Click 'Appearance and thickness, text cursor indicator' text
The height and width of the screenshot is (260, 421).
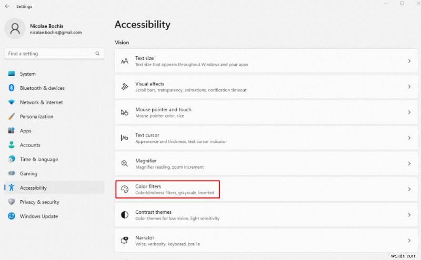181,141
